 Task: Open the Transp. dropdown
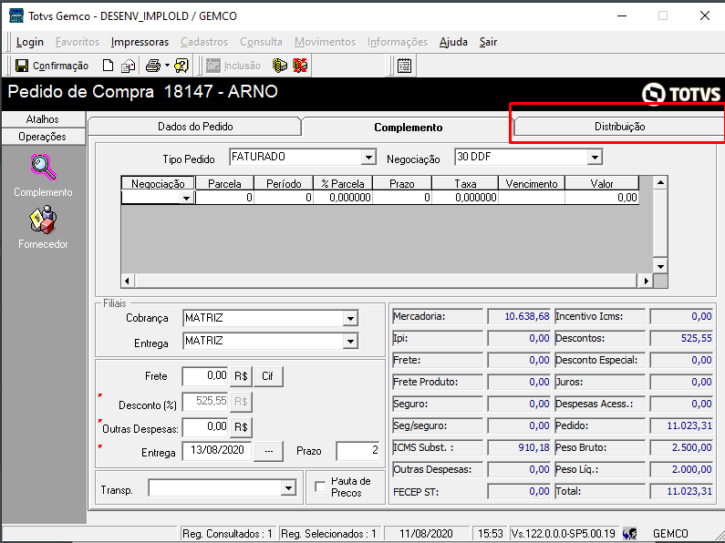[288, 487]
